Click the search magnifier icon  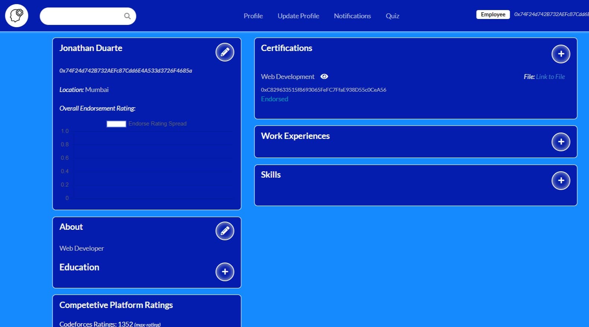click(x=127, y=16)
